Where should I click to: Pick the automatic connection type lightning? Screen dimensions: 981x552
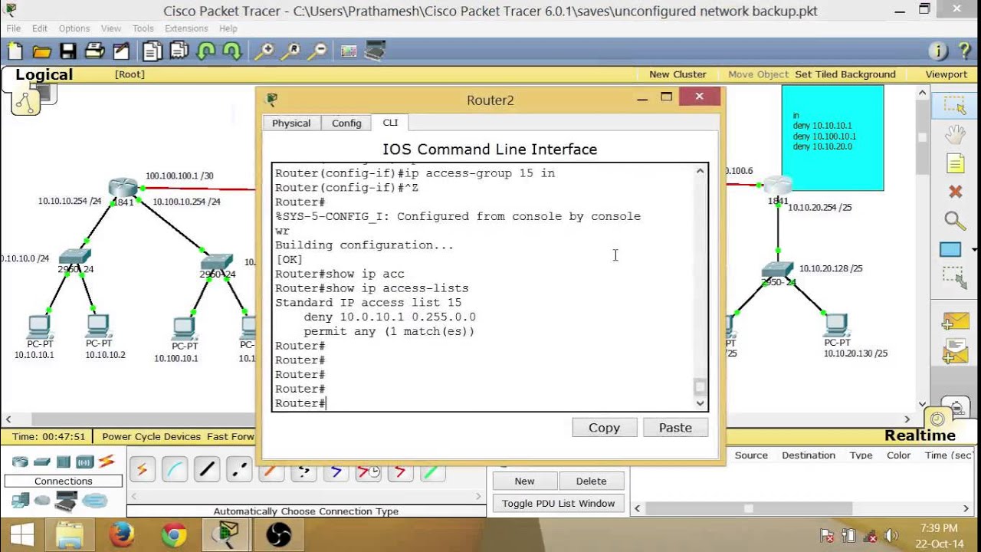[x=143, y=469]
